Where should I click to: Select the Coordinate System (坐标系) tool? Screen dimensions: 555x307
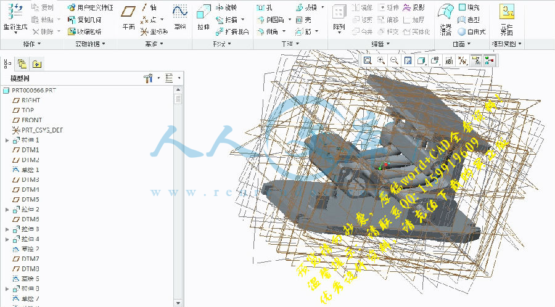(154, 32)
